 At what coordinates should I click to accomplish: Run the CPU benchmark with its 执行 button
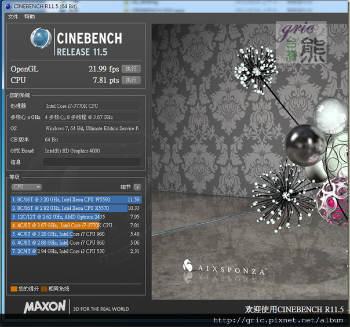point(131,80)
